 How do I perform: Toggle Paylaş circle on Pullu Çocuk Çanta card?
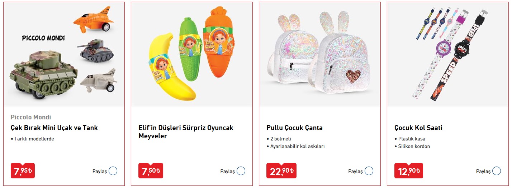[369, 171]
